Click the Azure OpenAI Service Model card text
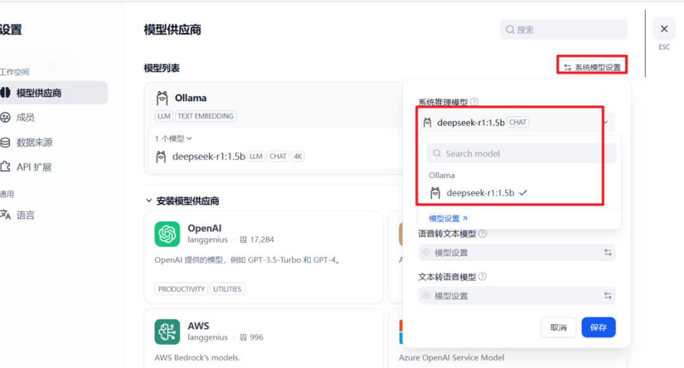The image size is (684, 368). [x=452, y=357]
